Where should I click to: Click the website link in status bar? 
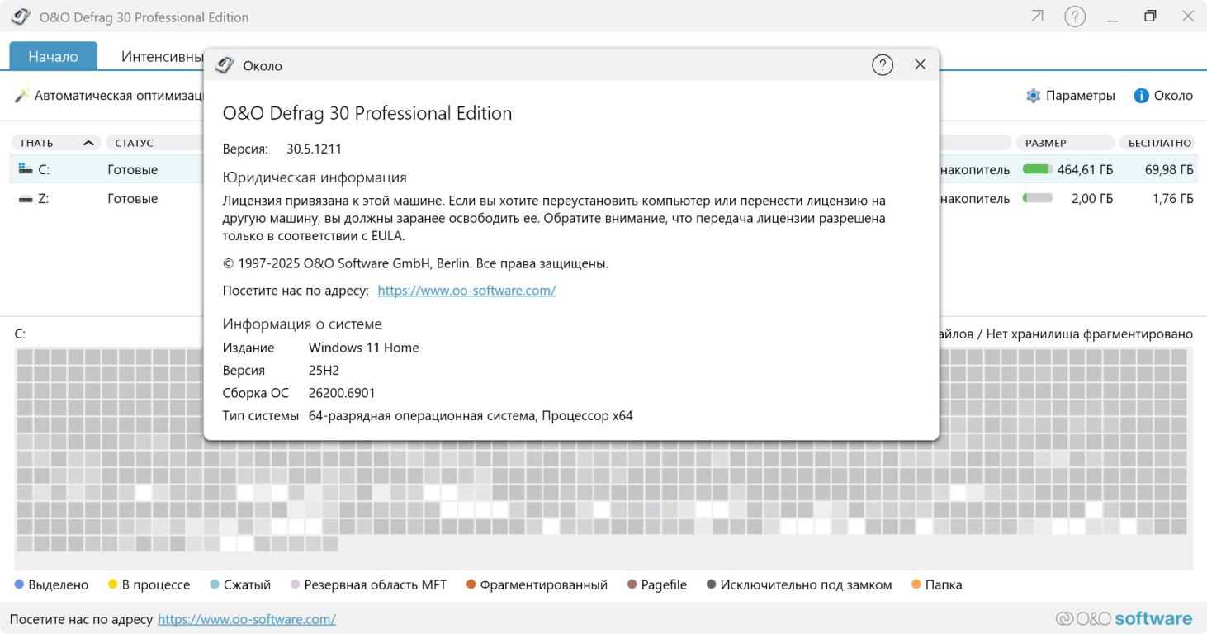click(246, 619)
